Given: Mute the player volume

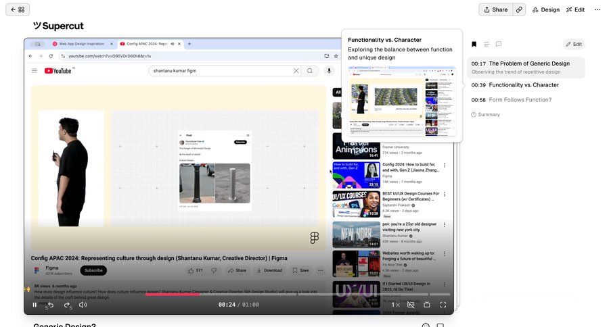Looking at the screenshot, I should pyautogui.click(x=83, y=305).
